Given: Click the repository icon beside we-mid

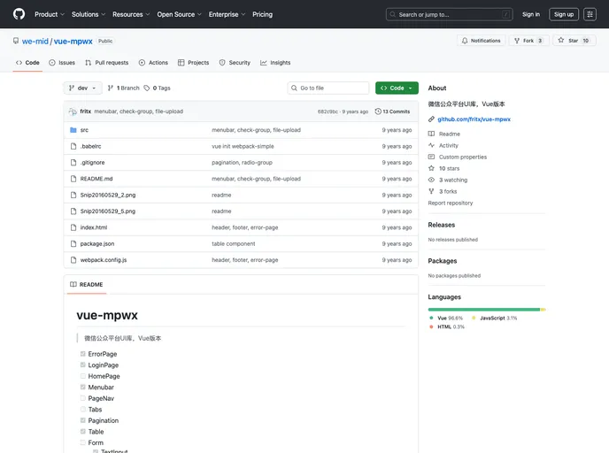Looking at the screenshot, I should pyautogui.click(x=16, y=41).
